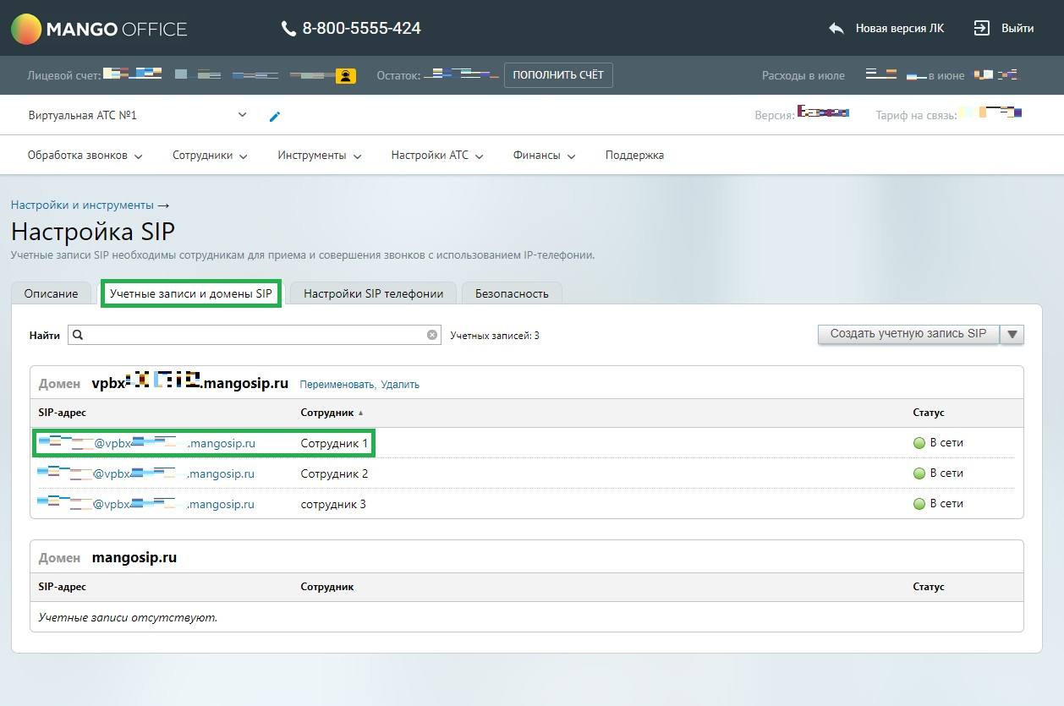Click the mangosip.ru domain heading

coord(134,558)
